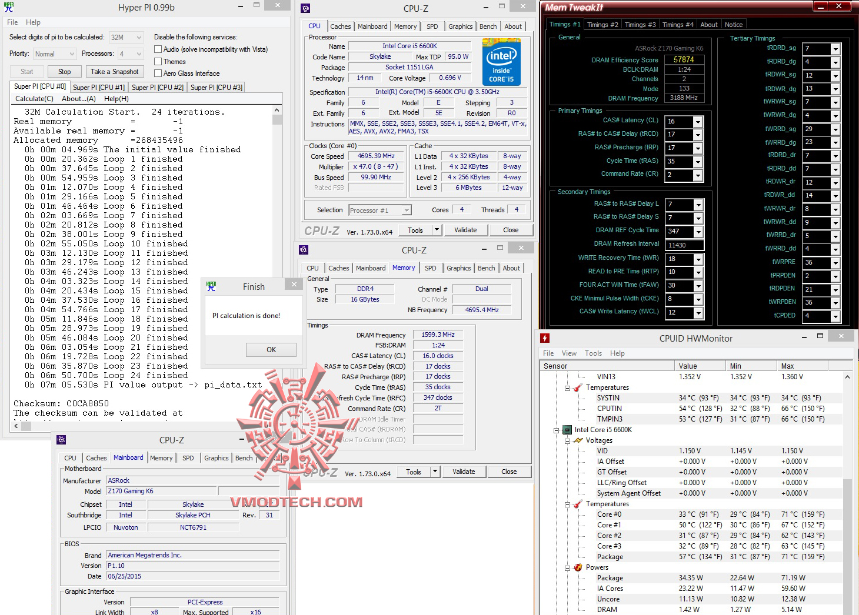Click the CPUID HWMonitor title bar icon
Image resolution: width=859 pixels, height=615 pixels.
(x=545, y=338)
